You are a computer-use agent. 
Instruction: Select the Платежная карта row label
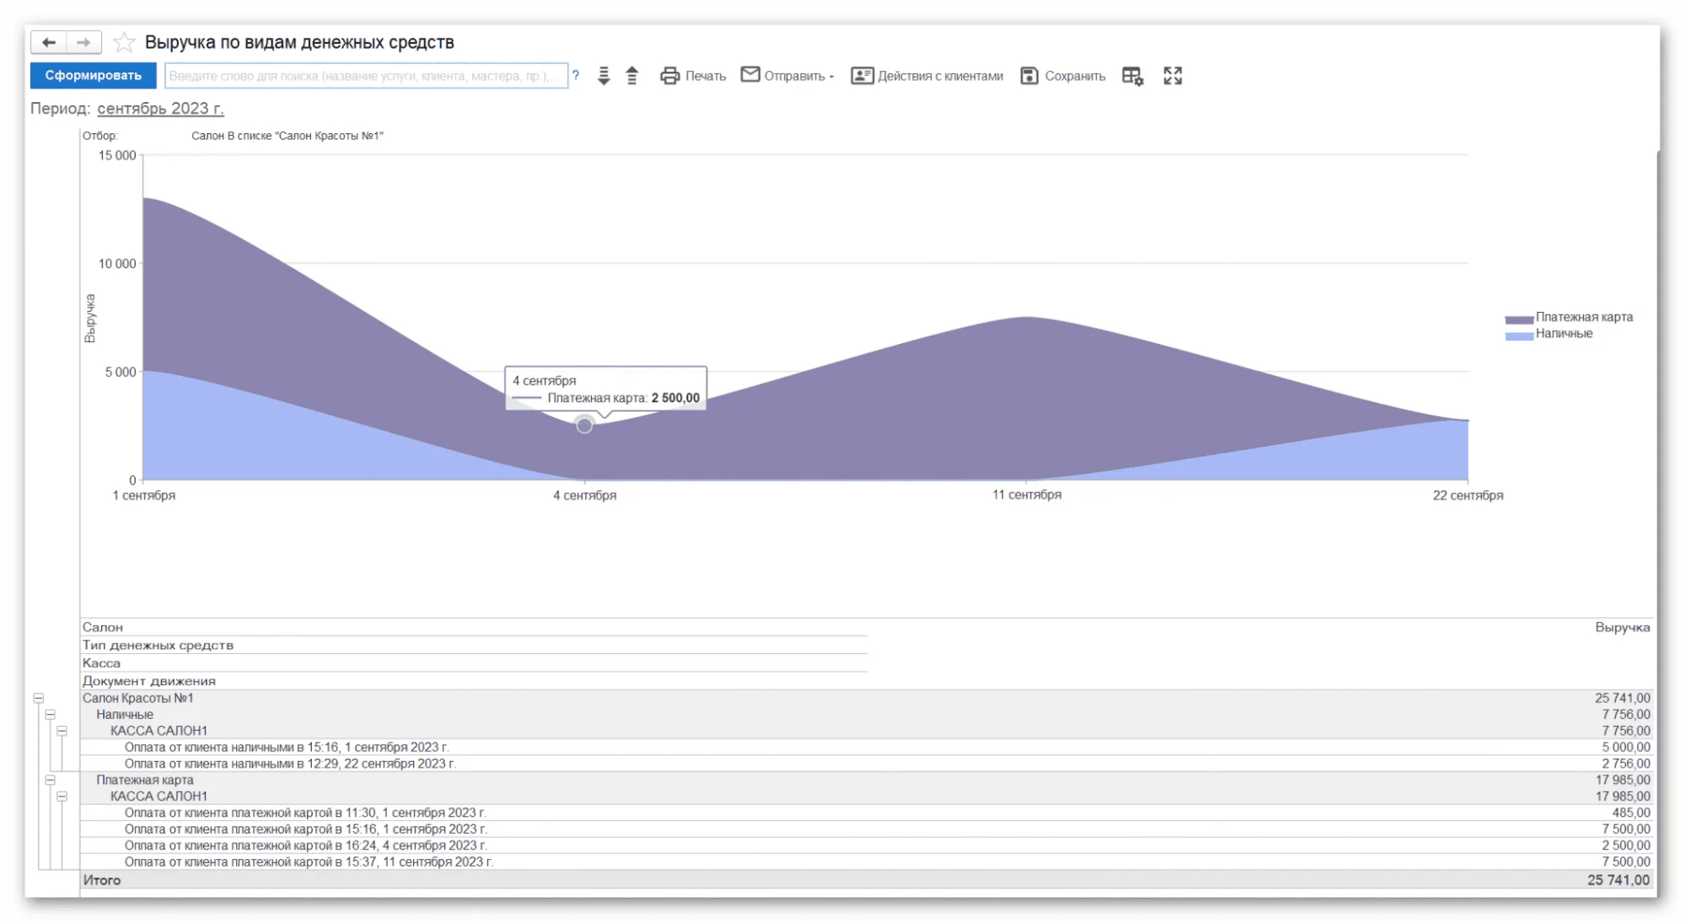[x=145, y=780]
